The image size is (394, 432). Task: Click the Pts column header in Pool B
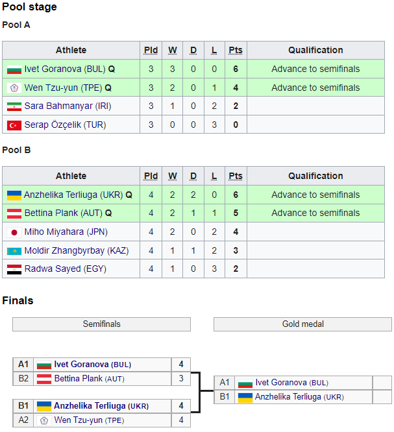click(236, 176)
